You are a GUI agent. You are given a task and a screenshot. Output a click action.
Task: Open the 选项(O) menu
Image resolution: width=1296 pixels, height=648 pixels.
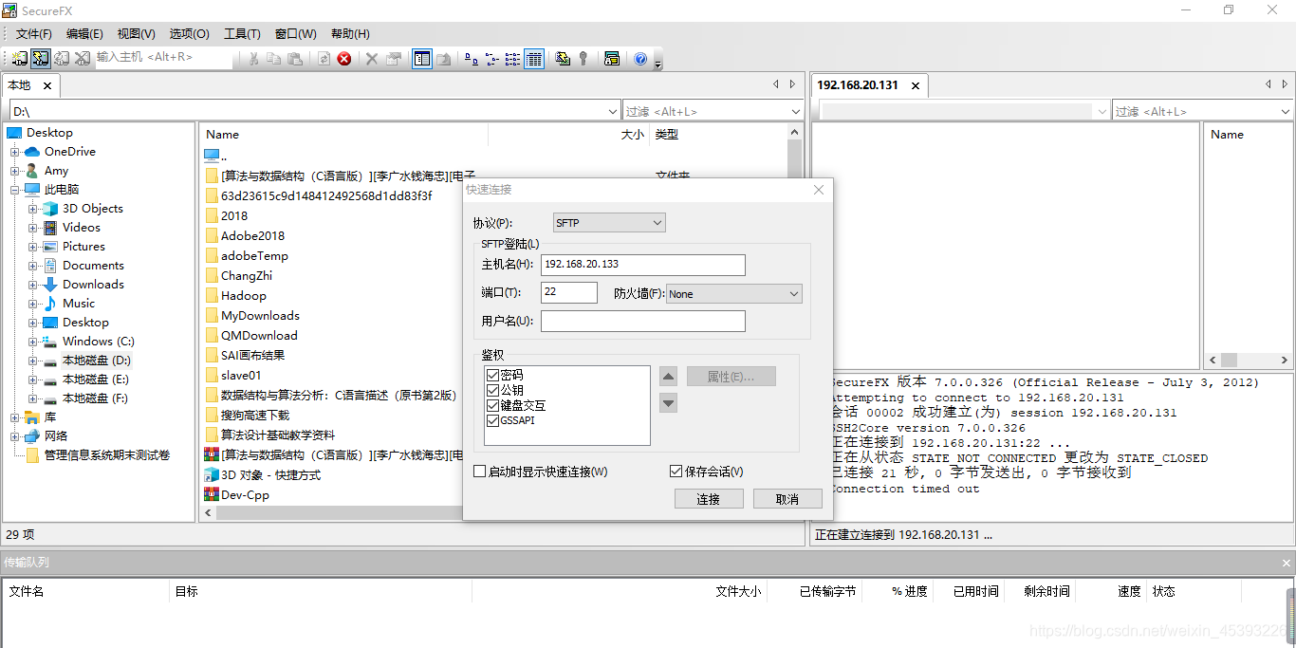(x=189, y=34)
